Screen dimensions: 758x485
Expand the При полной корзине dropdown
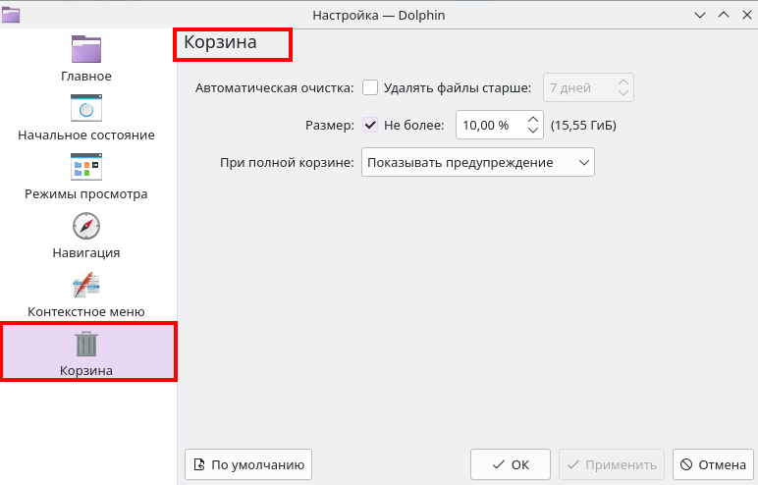pyautogui.click(x=478, y=162)
